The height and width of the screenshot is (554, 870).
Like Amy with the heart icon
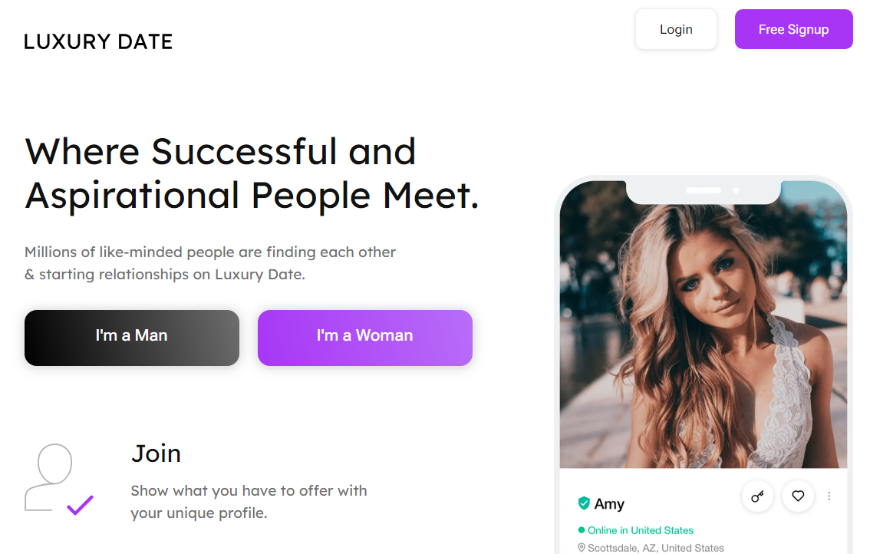(x=798, y=496)
